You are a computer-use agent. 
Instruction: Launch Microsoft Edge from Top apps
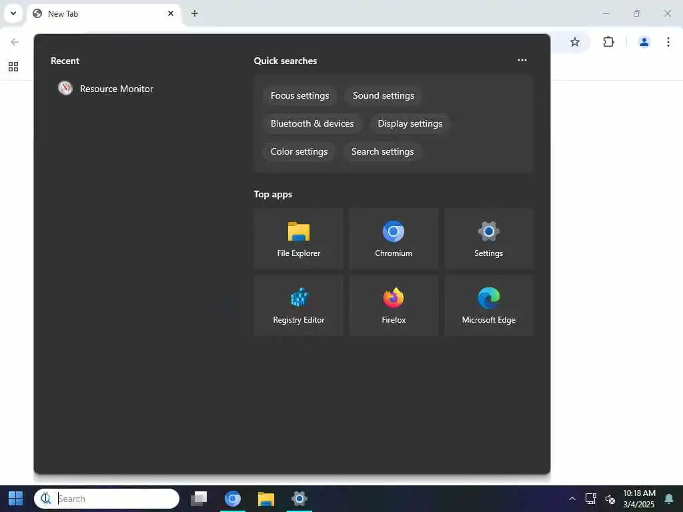tap(488, 305)
